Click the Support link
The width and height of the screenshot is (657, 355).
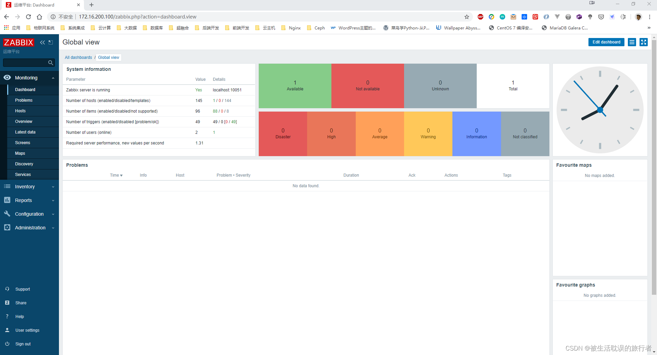click(23, 289)
